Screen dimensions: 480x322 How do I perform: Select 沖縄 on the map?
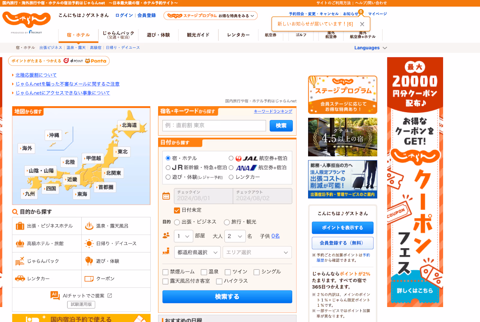(x=53, y=135)
